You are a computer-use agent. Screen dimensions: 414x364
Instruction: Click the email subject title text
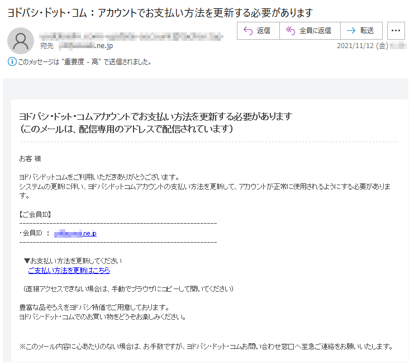160,13
